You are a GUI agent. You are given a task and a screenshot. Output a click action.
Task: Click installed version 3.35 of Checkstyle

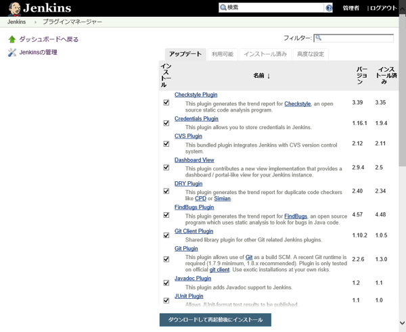tap(380, 103)
